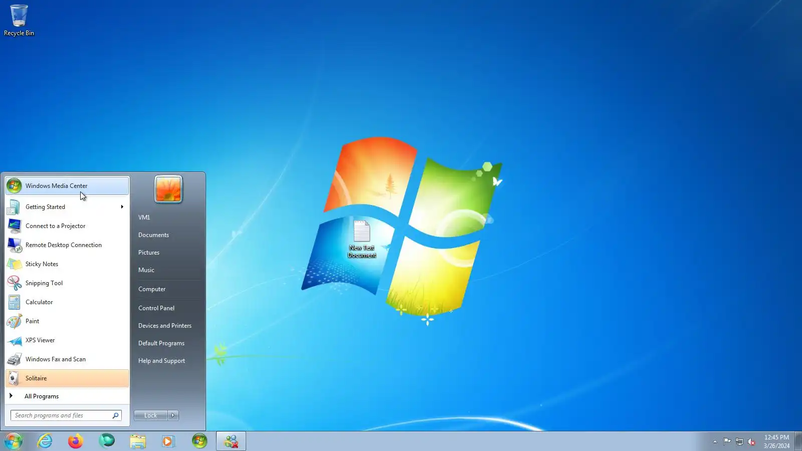Click the user account picture

click(x=168, y=189)
